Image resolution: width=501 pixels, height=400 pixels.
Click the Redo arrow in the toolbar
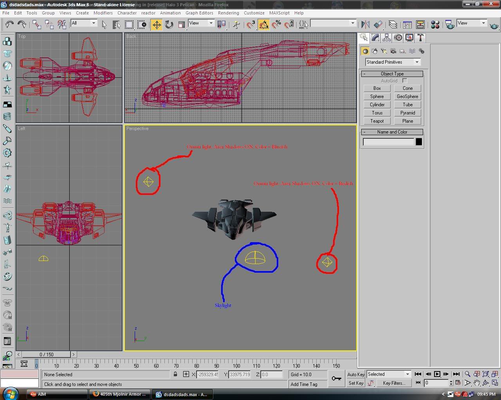22,24
